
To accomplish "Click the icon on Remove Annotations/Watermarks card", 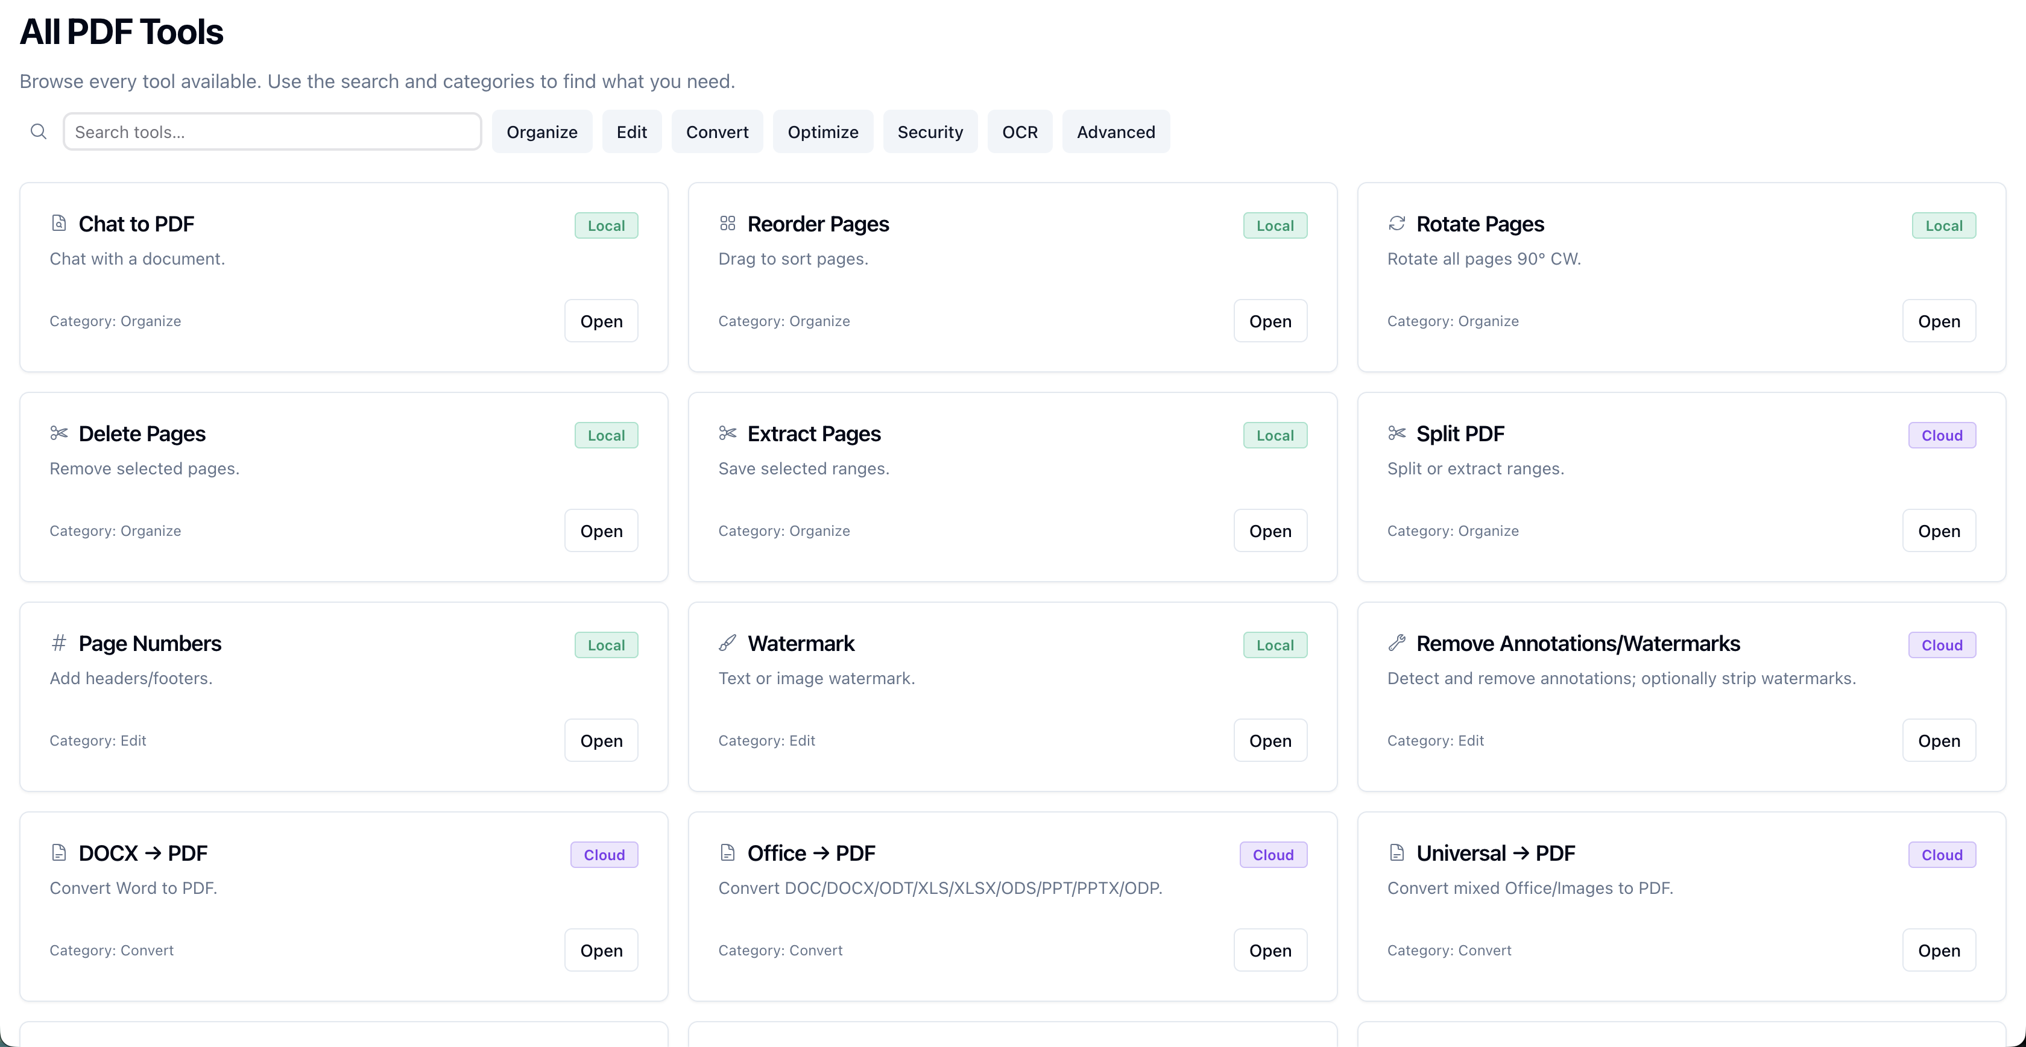I will pyautogui.click(x=1396, y=643).
